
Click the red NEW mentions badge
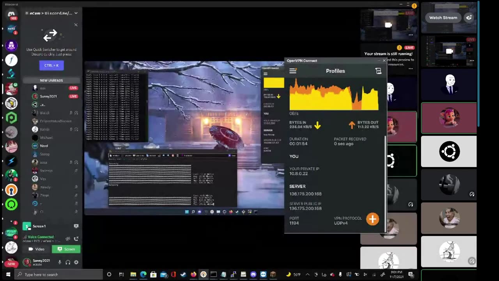coord(11,264)
